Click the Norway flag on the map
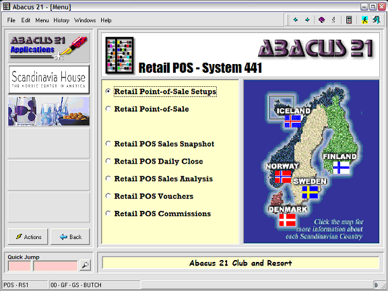This screenshot has width=388, height=291. pos(283,176)
